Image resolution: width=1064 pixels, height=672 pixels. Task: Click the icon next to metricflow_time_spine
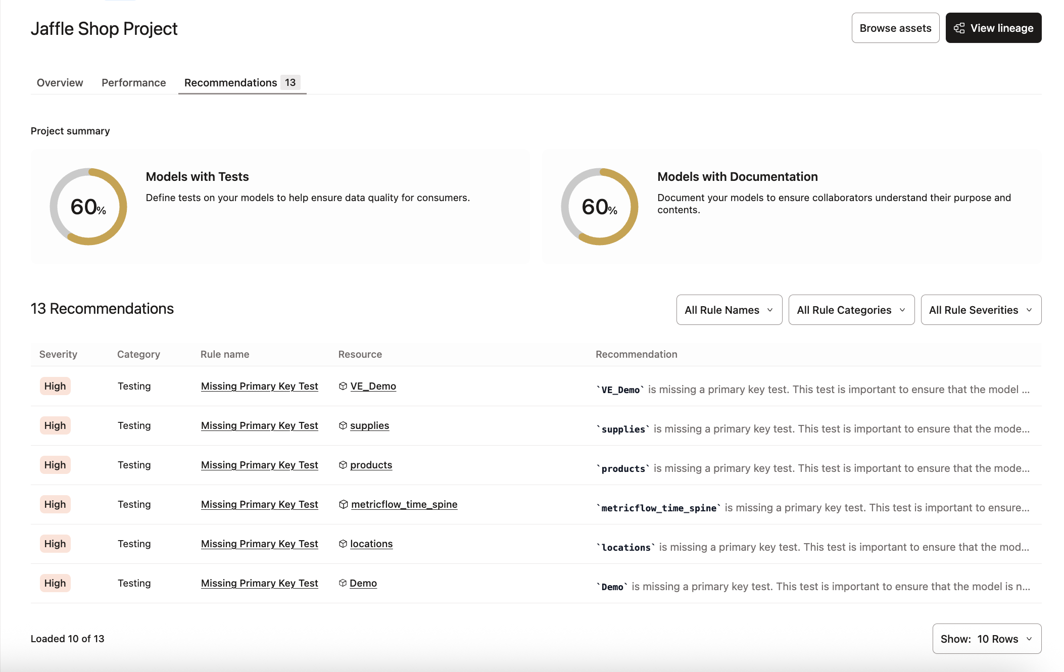pos(343,504)
